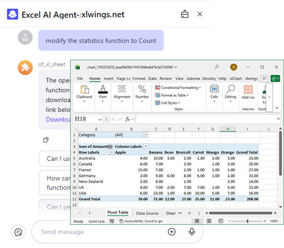Click the Accessibility: Good to go status

140,221
